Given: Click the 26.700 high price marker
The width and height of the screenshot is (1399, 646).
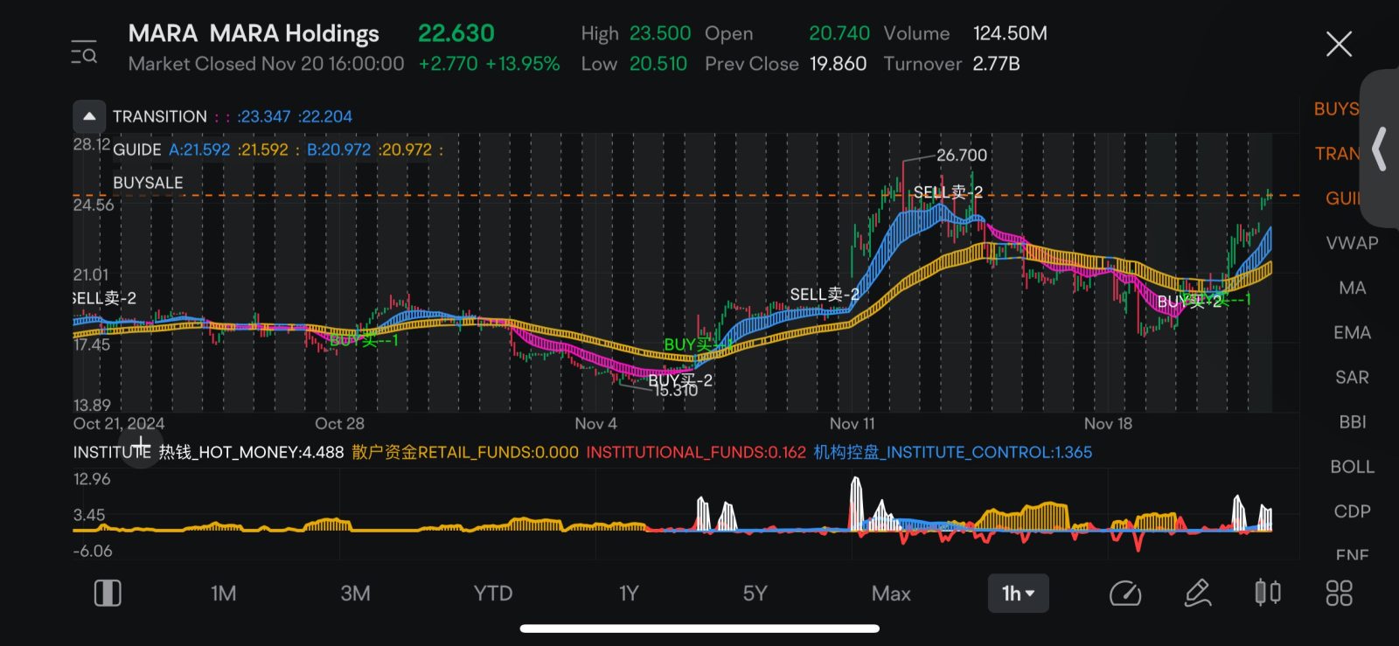Looking at the screenshot, I should pyautogui.click(x=962, y=155).
